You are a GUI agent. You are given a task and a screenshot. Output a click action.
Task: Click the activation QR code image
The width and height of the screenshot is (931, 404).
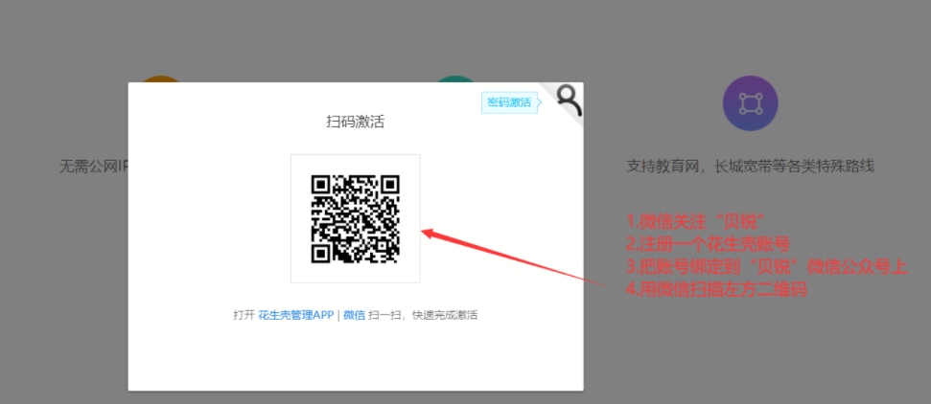[356, 218]
